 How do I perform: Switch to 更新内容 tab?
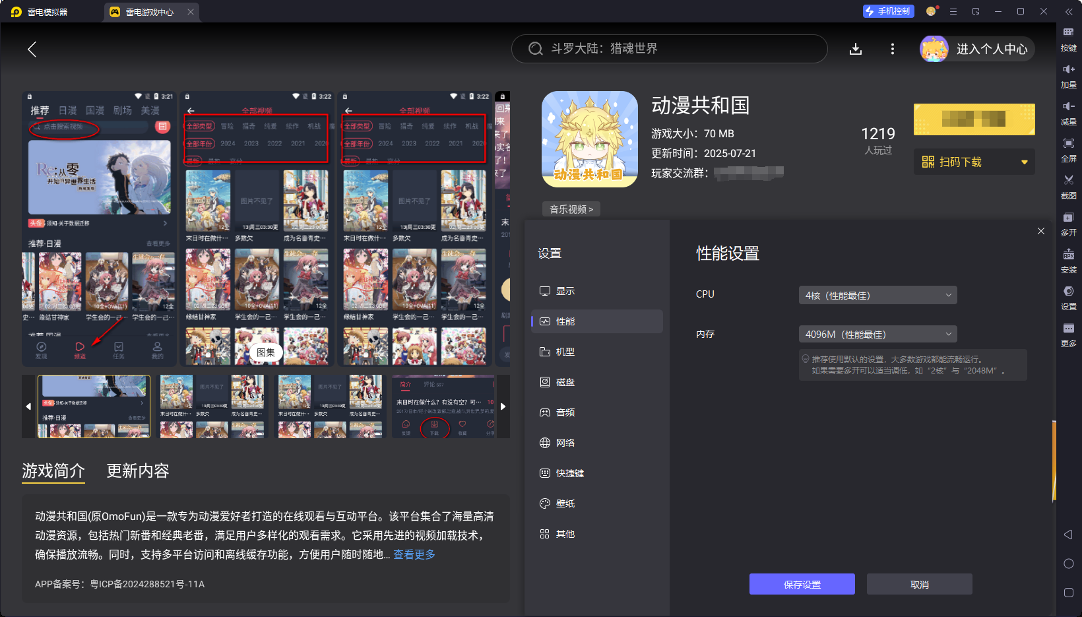[138, 471]
